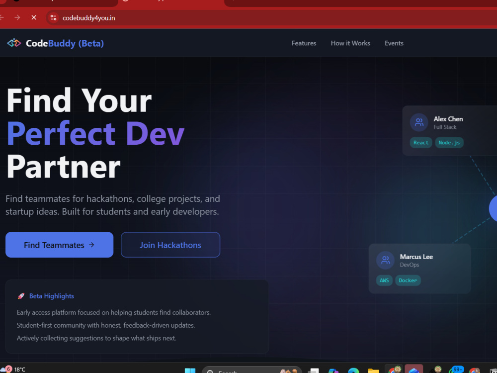Image resolution: width=497 pixels, height=373 pixels.
Task: Open File Explorer from the taskbar
Action: pos(373,371)
